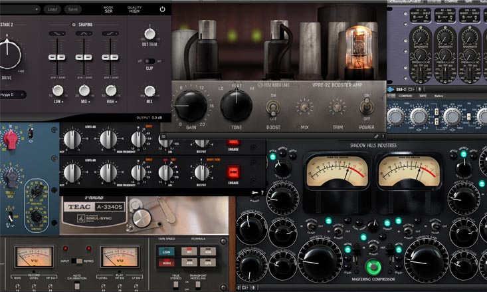This screenshot has height=292, width=487.
Task: Click the red ENGAGE button on lower EQ row
Action: [233, 172]
